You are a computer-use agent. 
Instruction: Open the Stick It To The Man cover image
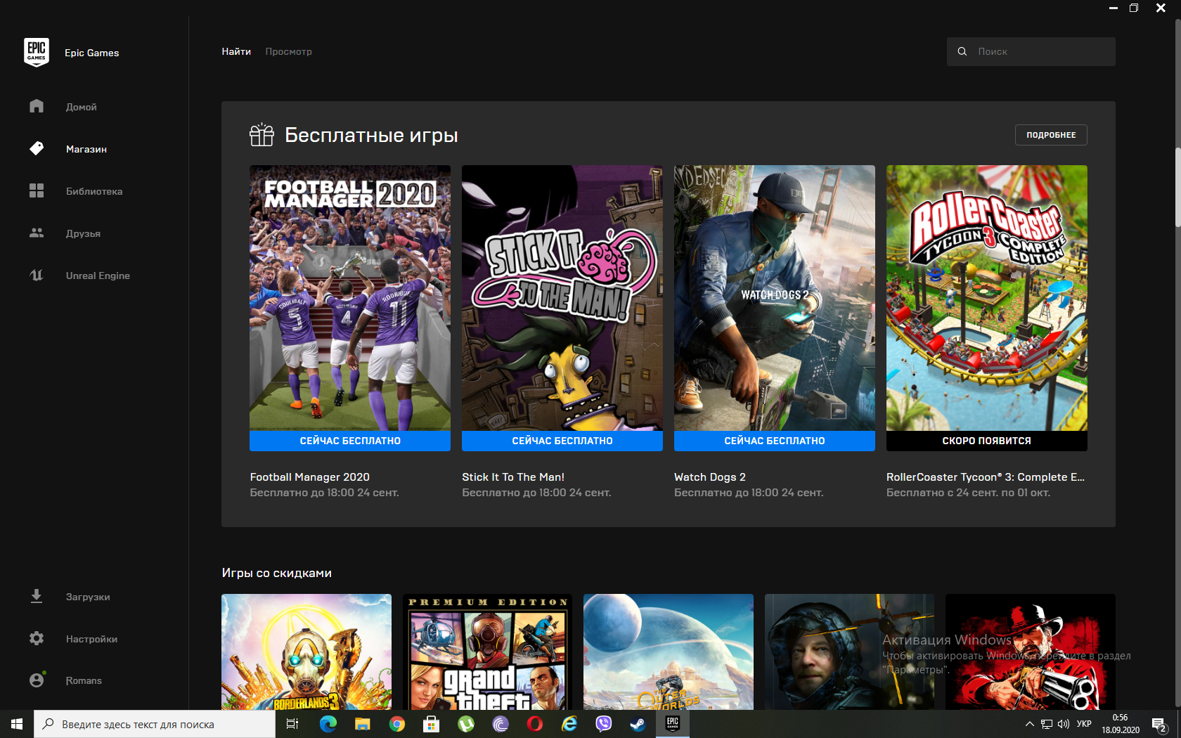point(562,298)
